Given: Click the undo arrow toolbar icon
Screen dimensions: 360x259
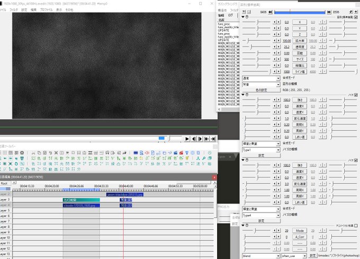Looking at the screenshot, I should (x=50, y=153).
